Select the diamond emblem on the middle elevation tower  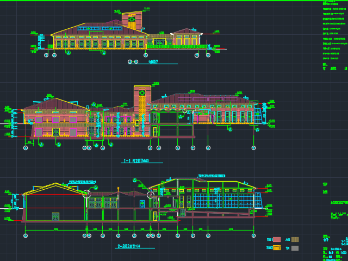[x=142, y=93]
